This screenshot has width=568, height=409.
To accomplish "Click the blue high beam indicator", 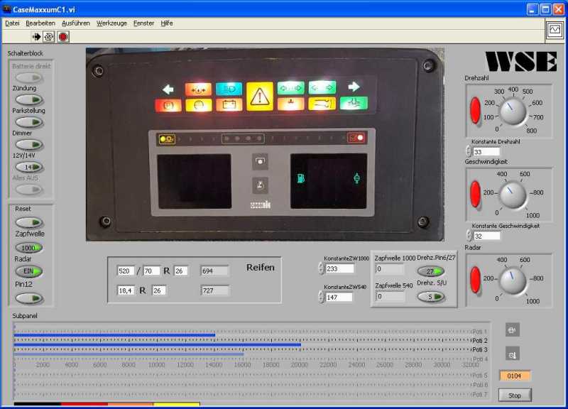I will 229,89.
